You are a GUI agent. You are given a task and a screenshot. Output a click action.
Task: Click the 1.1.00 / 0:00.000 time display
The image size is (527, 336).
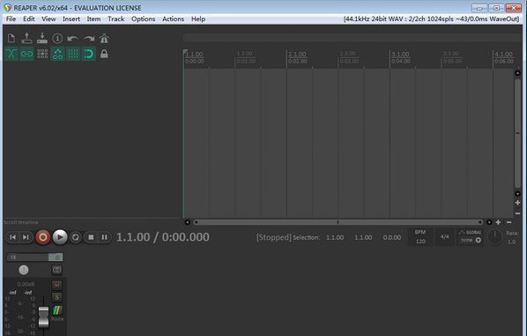[163, 237]
